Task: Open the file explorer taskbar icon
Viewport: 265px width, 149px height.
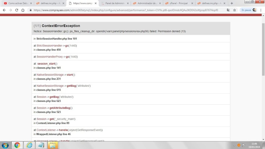Action: pos(53,145)
